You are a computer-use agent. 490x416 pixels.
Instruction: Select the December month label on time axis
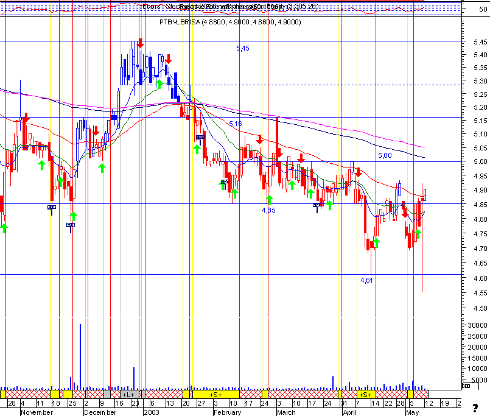[x=100, y=412]
